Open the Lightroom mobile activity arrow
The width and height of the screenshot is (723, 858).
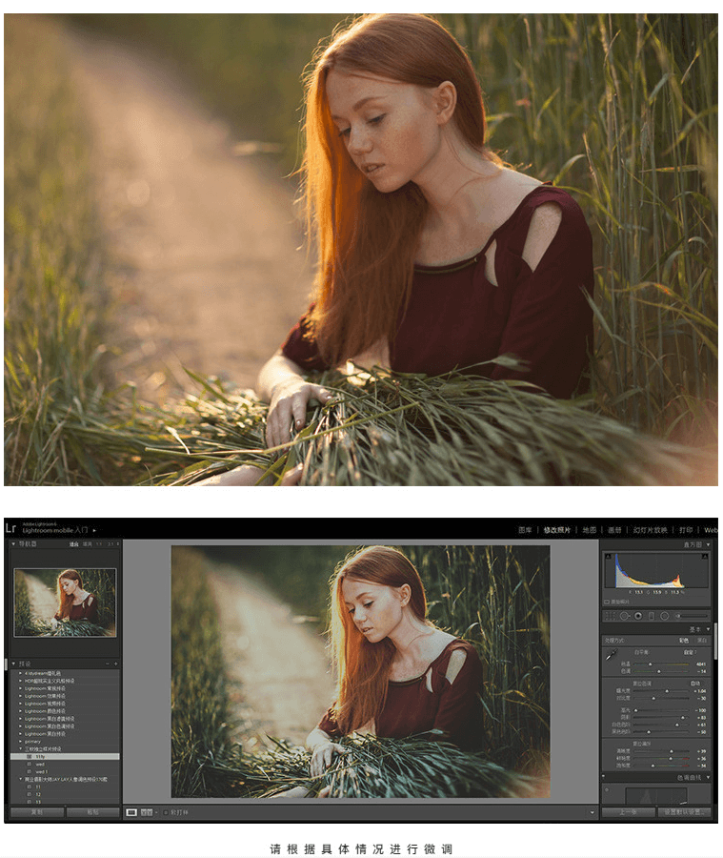[x=94, y=530]
